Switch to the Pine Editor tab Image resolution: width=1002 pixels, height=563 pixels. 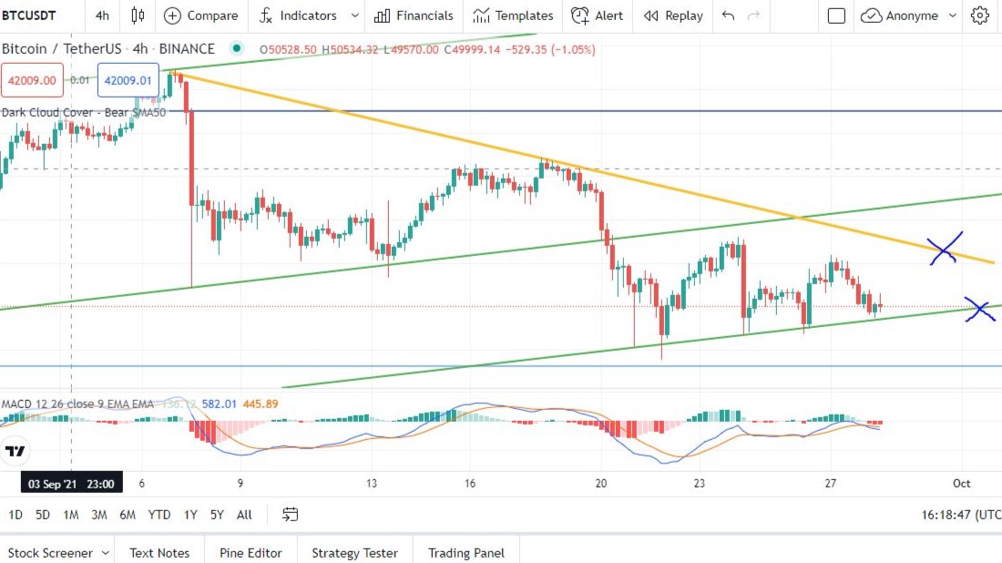tap(250, 553)
